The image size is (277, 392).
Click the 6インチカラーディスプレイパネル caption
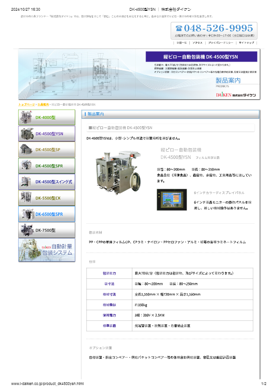click(219, 193)
